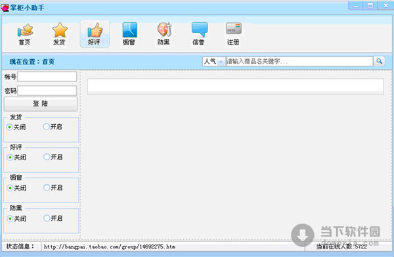This screenshot has width=394, height=257.
Task: Click the empty white content panel
Action: tap(235, 87)
